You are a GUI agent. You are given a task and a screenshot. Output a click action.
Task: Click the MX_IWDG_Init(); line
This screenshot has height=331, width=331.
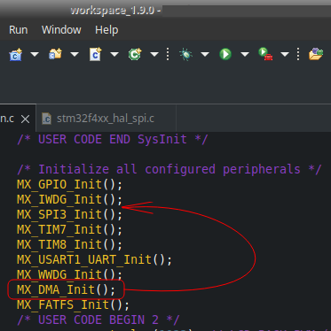coord(69,199)
